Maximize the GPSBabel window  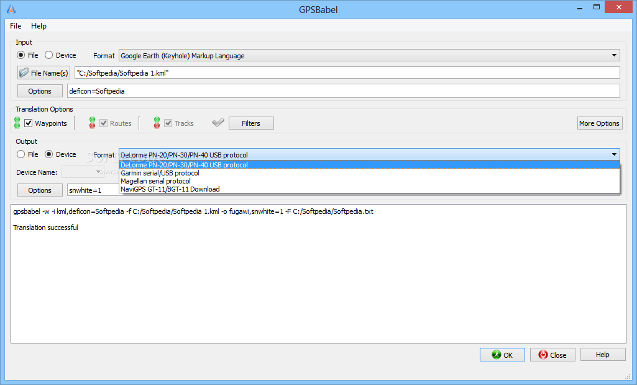[x=597, y=7]
